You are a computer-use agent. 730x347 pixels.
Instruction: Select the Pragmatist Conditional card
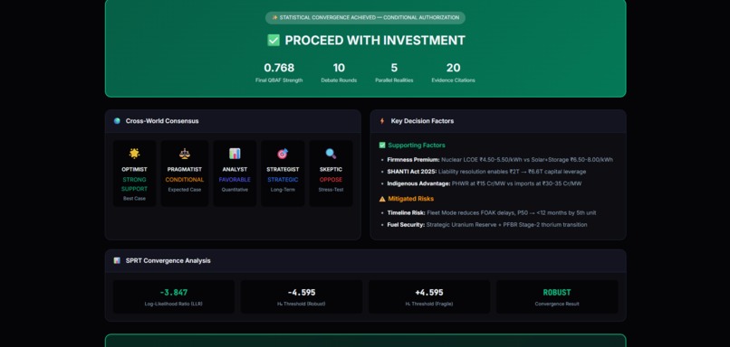tap(185, 173)
